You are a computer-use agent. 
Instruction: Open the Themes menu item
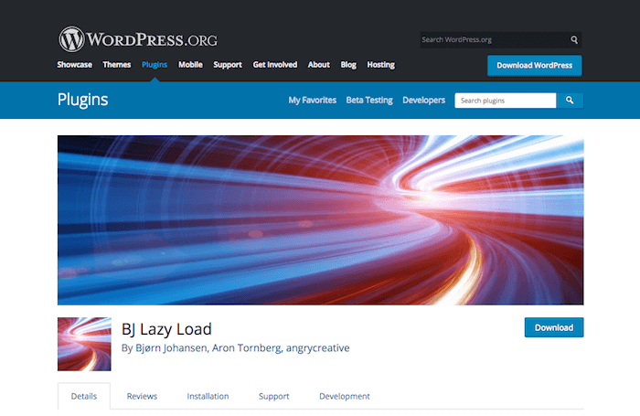(117, 65)
